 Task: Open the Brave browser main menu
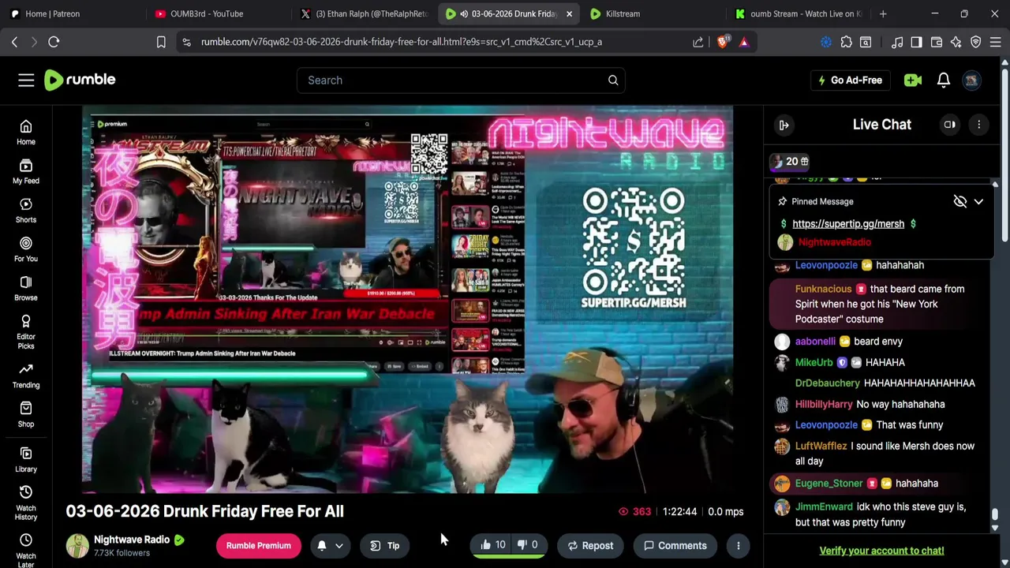tap(996, 42)
